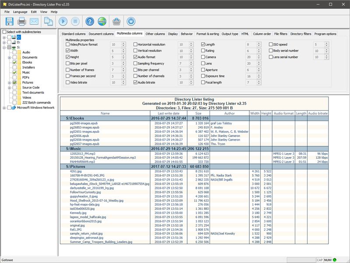The height and width of the screenshot is (263, 350).
Task: Click the Videos folder icon
Action: point(19,97)
